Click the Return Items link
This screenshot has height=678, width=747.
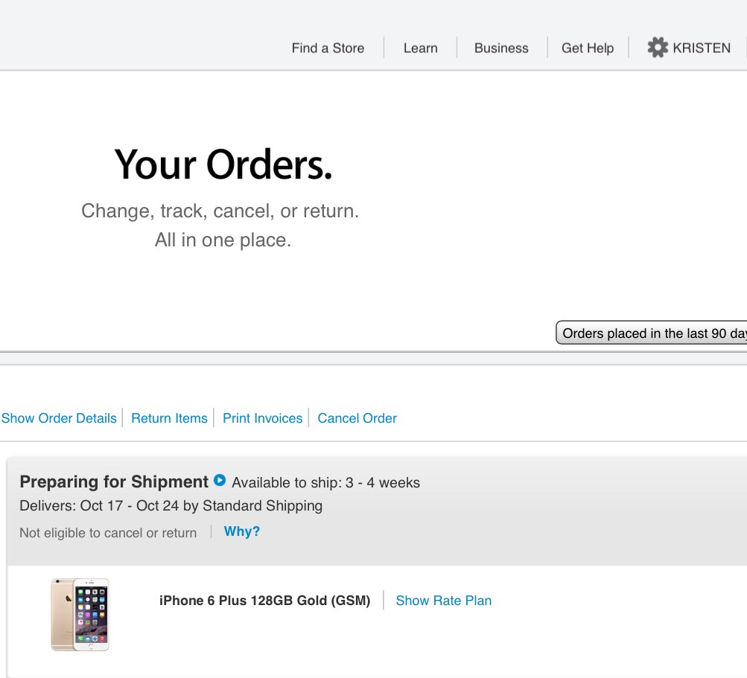tap(169, 418)
